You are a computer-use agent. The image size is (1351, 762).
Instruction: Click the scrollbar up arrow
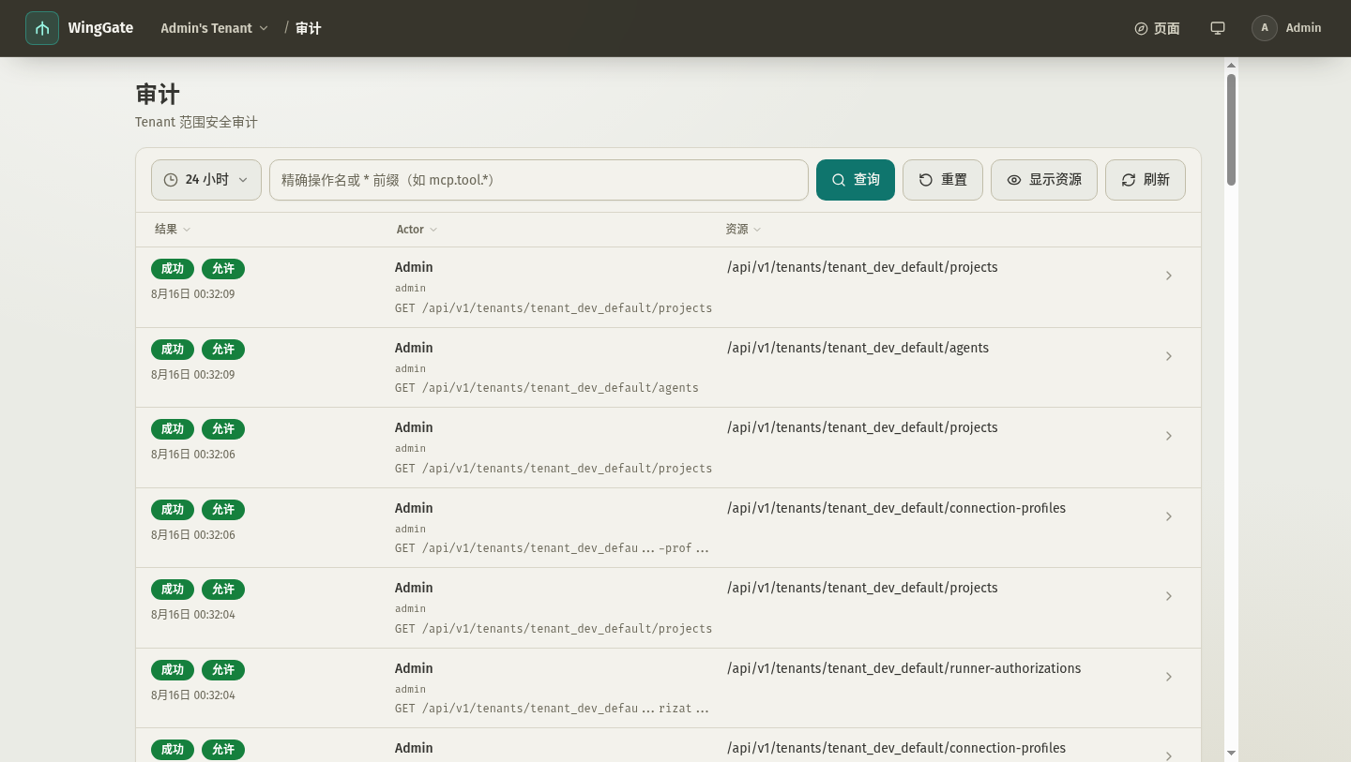point(1231,66)
